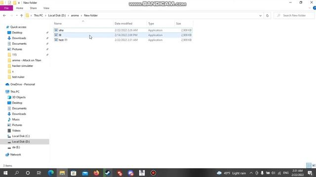
Task: Click New folder in the address path
Action: click(91, 15)
